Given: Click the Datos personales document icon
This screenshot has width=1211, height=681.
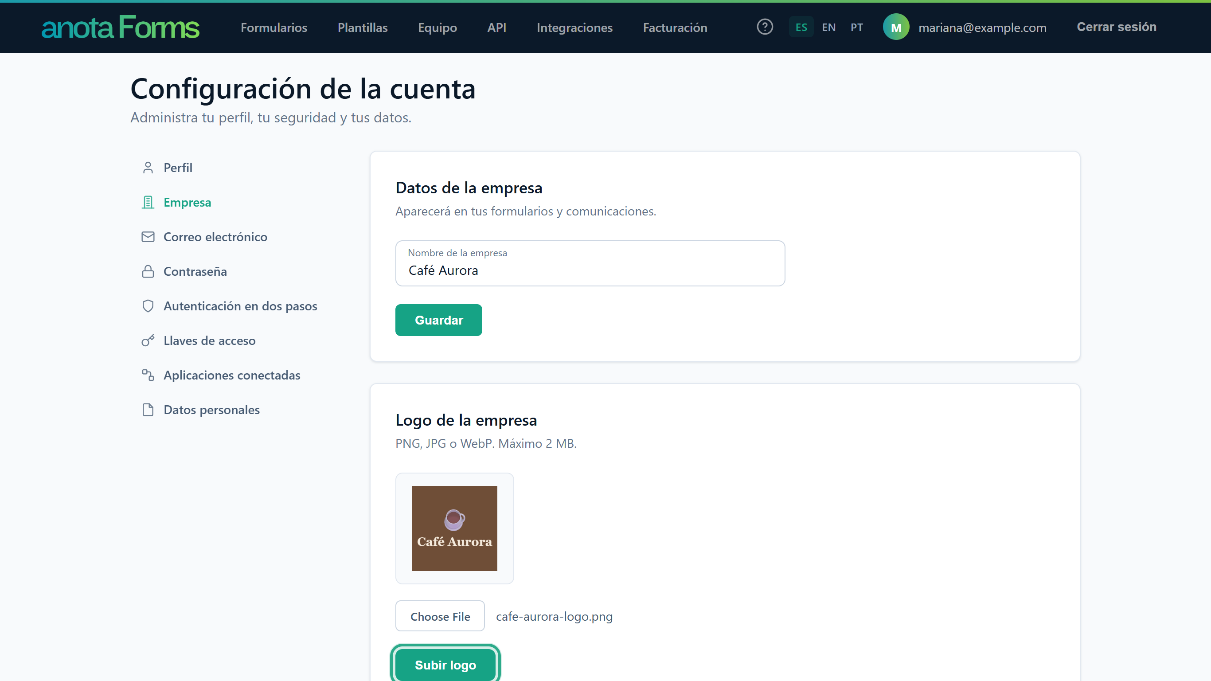Looking at the screenshot, I should tap(148, 410).
